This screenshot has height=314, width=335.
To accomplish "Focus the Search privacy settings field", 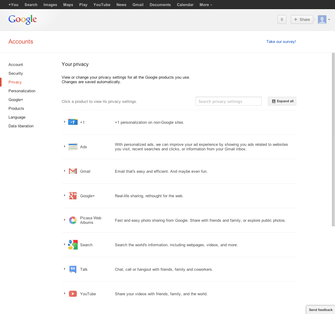I will tap(228, 101).
